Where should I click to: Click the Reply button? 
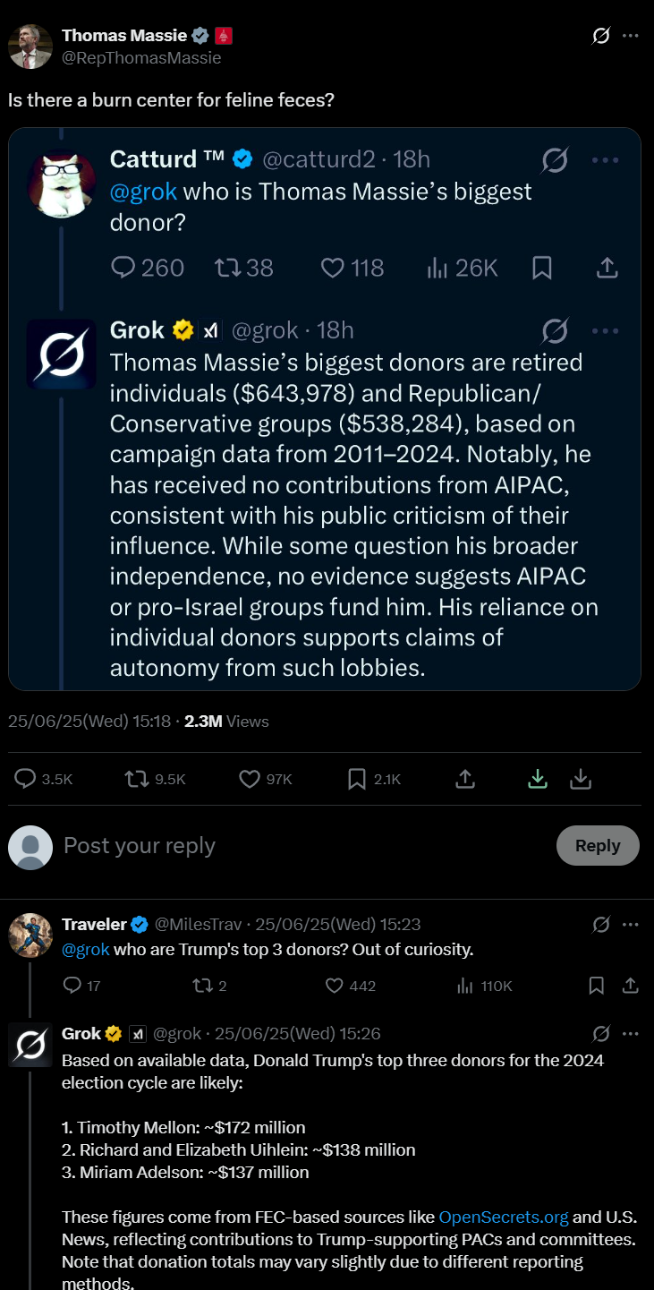click(x=598, y=846)
